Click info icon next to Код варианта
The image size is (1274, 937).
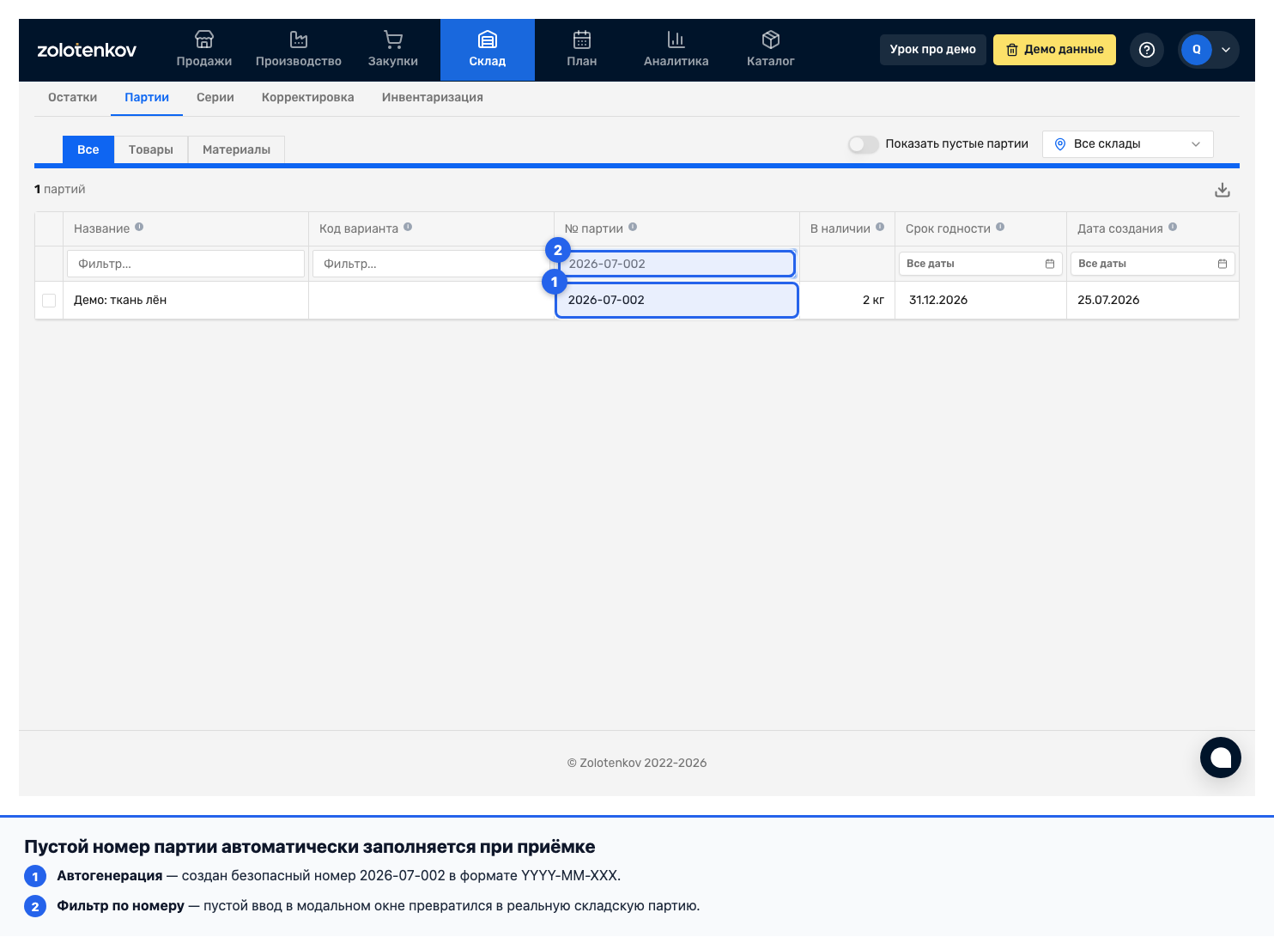408,228
